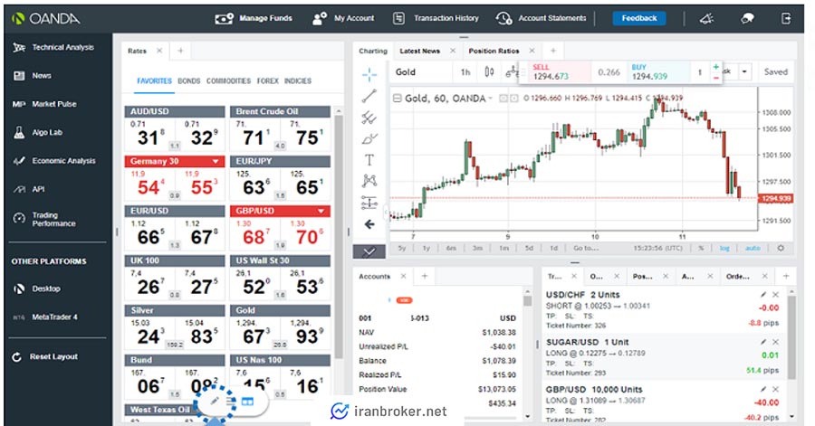Screen dimensions: 815x426
Task: Click the BUY 1294.939 button
Action: (659, 72)
